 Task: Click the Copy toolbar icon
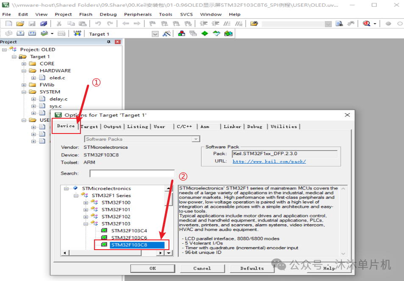click(71, 24)
